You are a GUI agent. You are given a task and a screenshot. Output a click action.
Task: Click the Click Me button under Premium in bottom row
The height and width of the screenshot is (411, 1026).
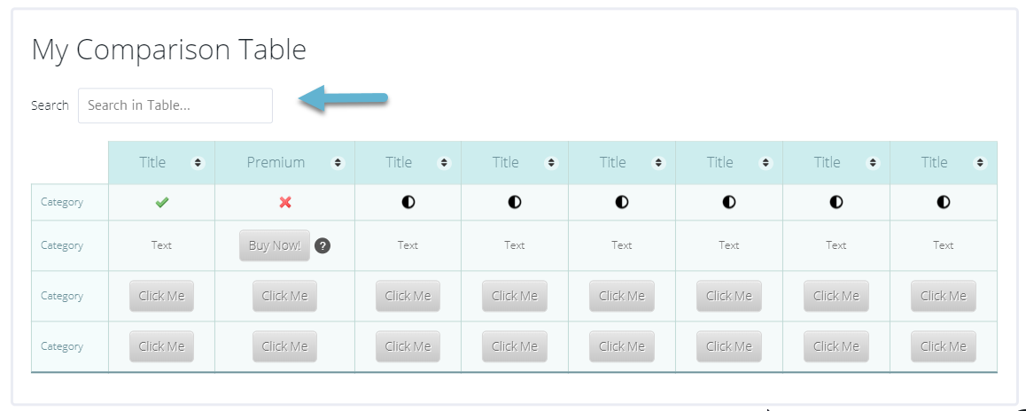pyautogui.click(x=284, y=346)
